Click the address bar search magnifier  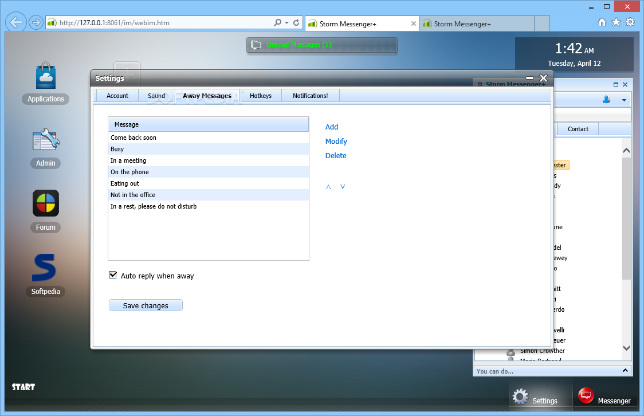[278, 22]
